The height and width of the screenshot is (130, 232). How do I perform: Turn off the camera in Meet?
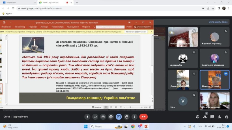(95, 117)
